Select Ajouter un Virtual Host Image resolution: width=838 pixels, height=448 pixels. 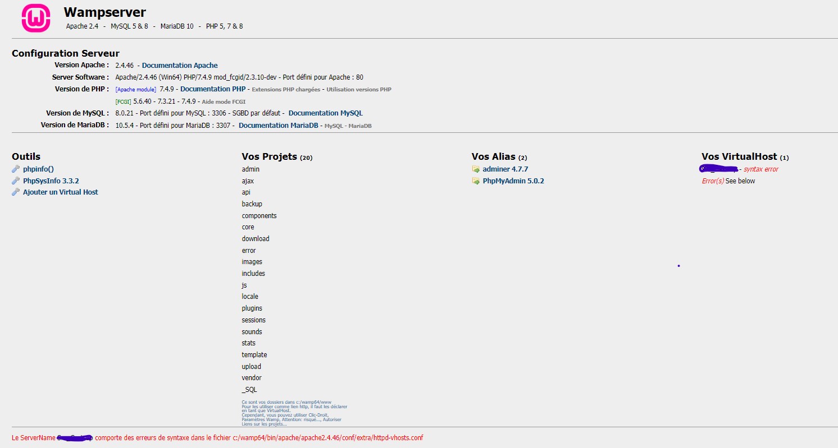click(60, 192)
